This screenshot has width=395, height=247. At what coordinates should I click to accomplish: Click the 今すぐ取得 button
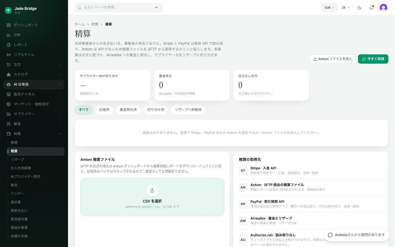[x=373, y=59]
